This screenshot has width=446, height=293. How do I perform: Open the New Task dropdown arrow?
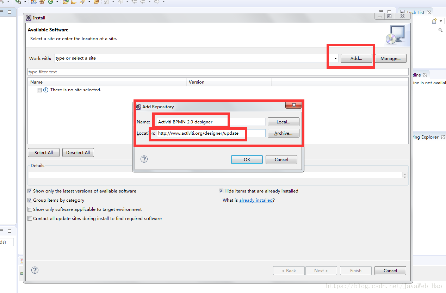point(441,22)
